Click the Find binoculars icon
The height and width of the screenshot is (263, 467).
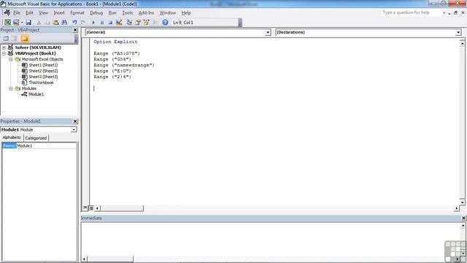tap(64, 23)
